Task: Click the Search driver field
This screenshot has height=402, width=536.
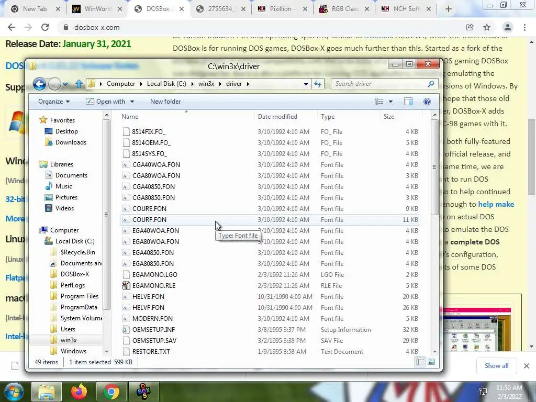Action: pos(379,84)
